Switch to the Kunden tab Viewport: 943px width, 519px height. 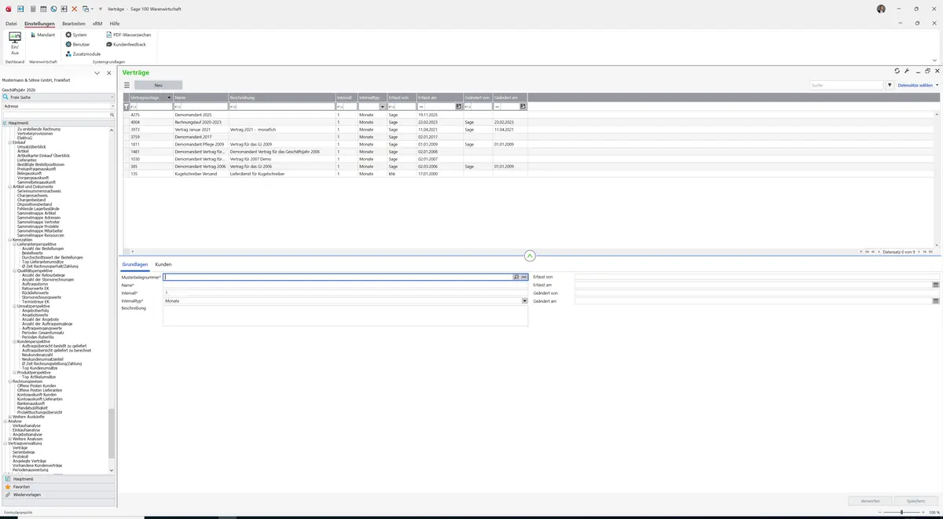click(x=163, y=264)
